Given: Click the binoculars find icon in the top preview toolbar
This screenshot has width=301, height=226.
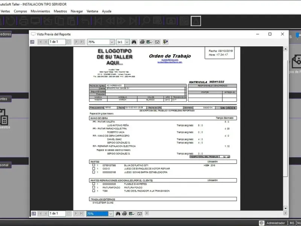Looking at the screenshot, I should pyautogui.click(x=134, y=42).
